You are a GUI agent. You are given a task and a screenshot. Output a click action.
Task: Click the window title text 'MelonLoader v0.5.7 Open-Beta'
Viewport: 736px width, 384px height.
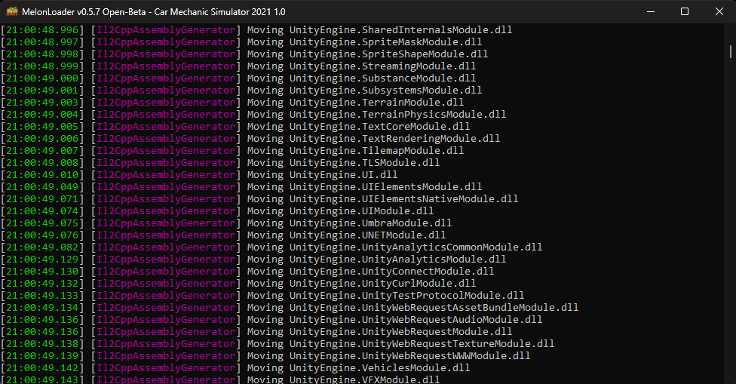point(84,12)
